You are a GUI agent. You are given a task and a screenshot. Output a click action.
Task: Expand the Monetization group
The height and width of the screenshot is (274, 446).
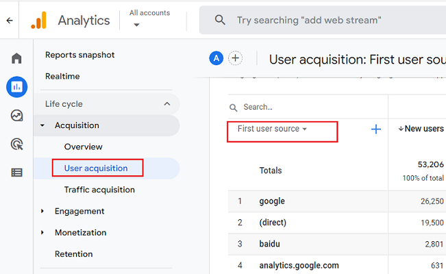42,232
